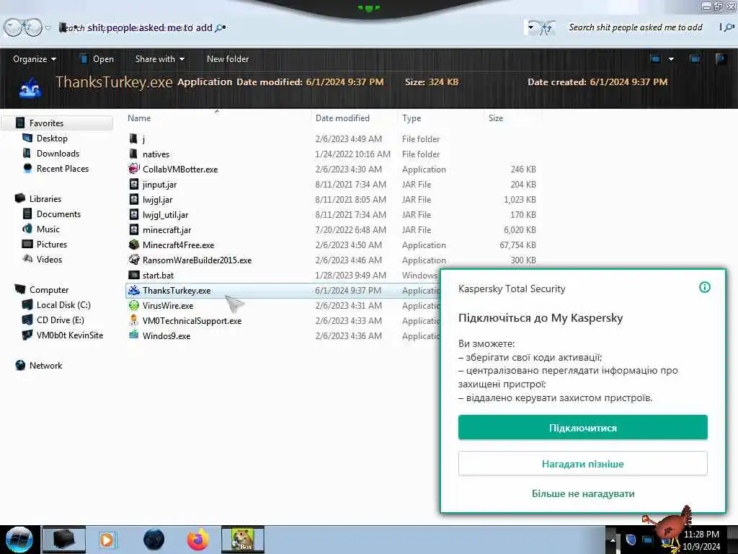Expand the recent locations dropdown arrow

pos(48,28)
